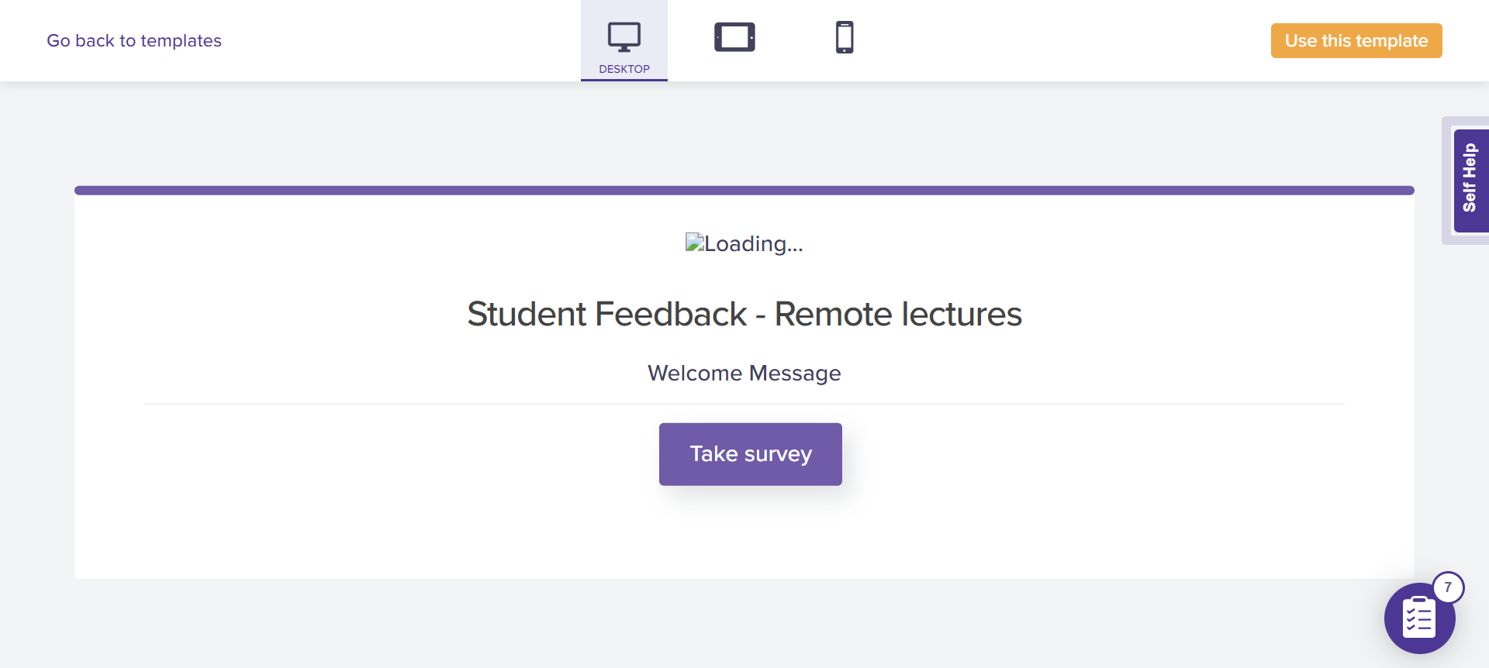Click the badge showing number 7

(1448, 587)
